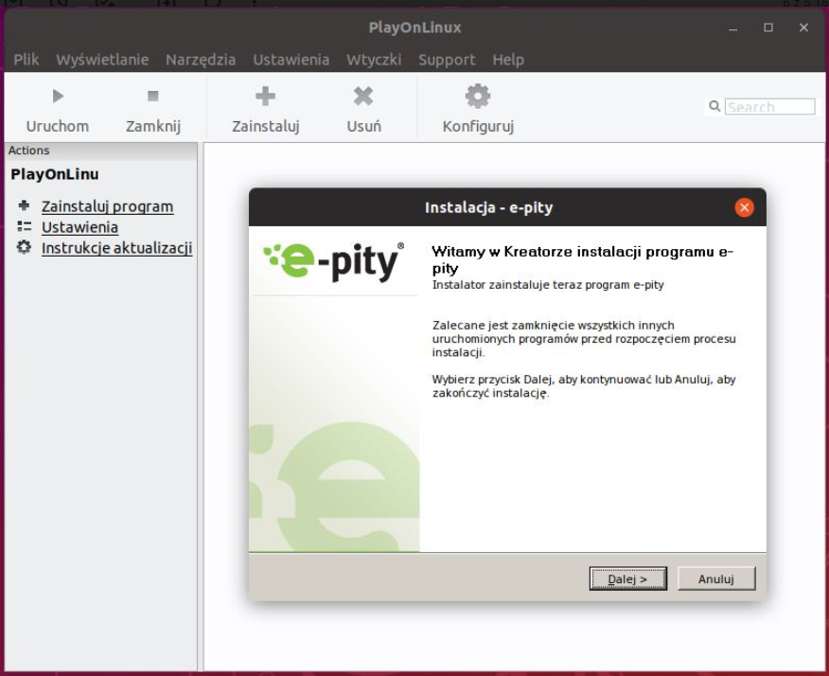This screenshot has width=829, height=676.
Task: Focus the Search input field
Action: 769,107
